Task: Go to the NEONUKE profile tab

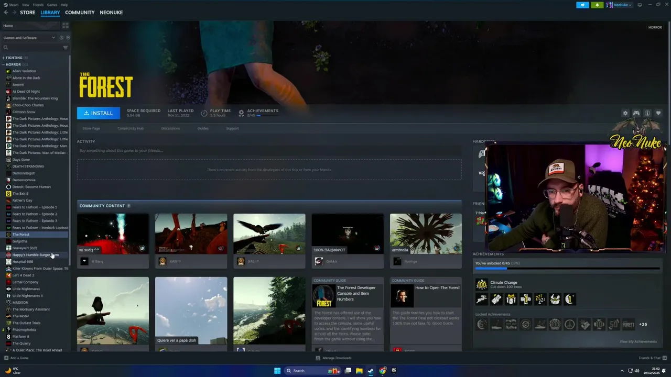Action: [111, 13]
